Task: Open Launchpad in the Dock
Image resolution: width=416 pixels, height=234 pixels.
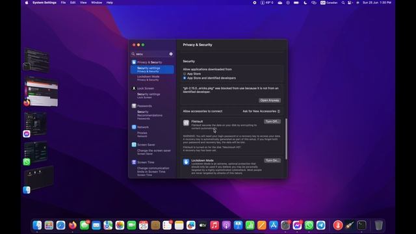Action: tap(49, 226)
